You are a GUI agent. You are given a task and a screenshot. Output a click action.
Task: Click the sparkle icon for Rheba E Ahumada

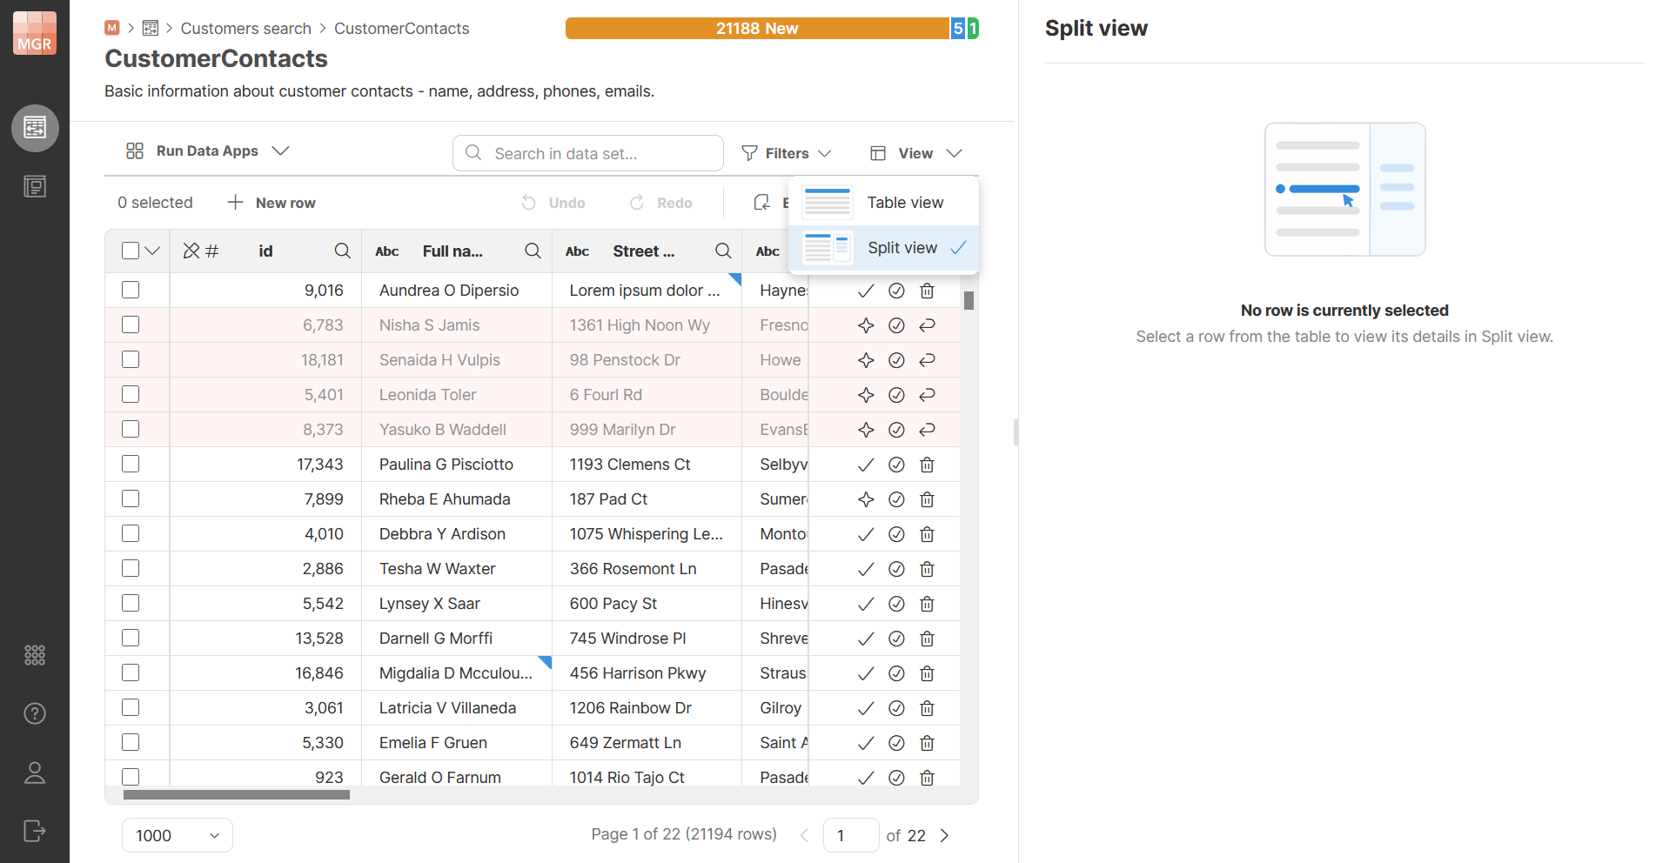(866, 499)
